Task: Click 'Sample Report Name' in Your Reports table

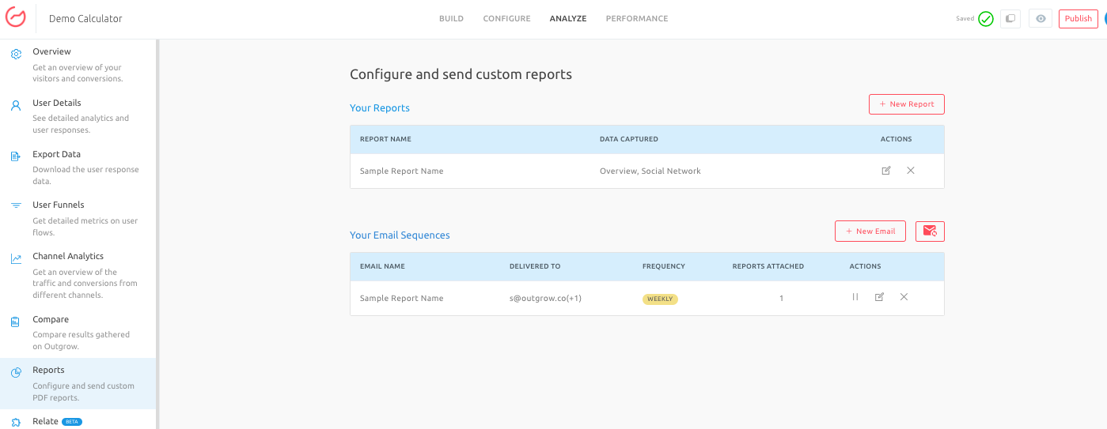Action: point(401,171)
